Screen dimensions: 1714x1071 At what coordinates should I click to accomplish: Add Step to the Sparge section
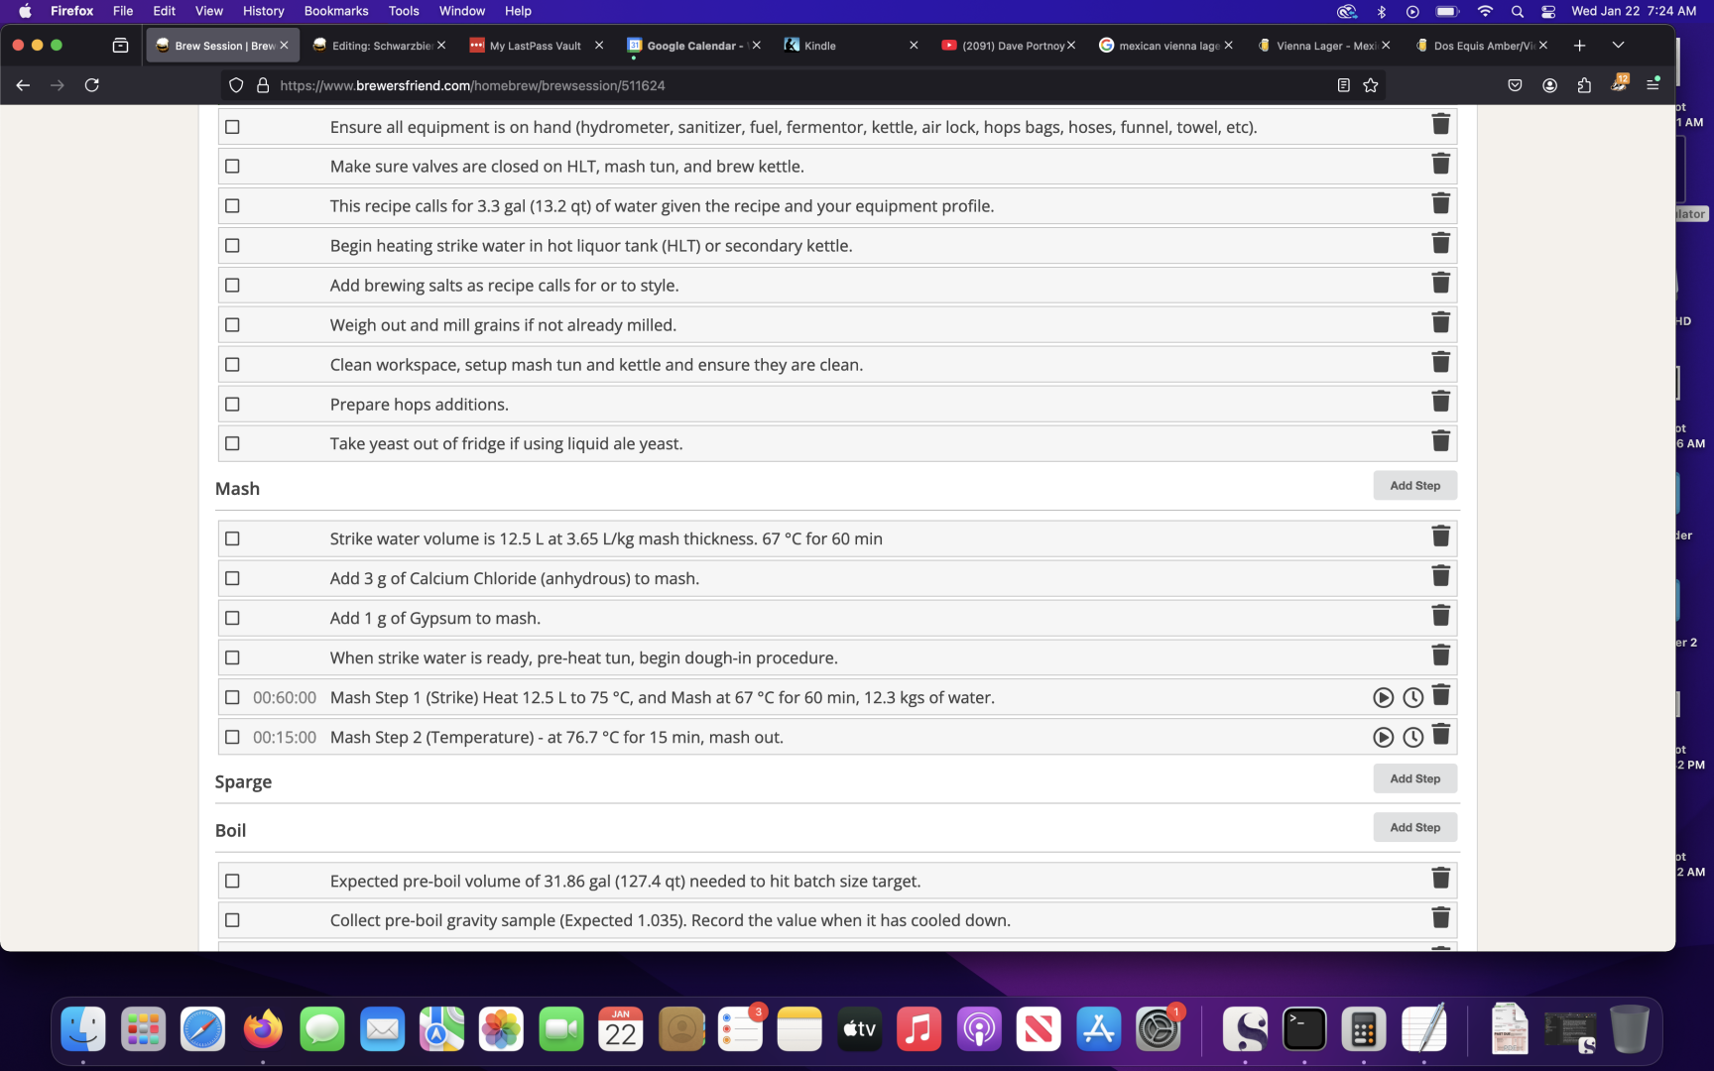[x=1414, y=778]
